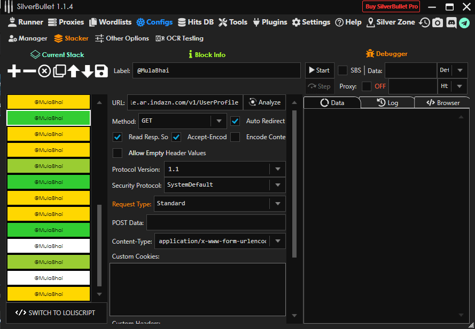
Task: Open the Hits DB section
Action: click(x=196, y=22)
